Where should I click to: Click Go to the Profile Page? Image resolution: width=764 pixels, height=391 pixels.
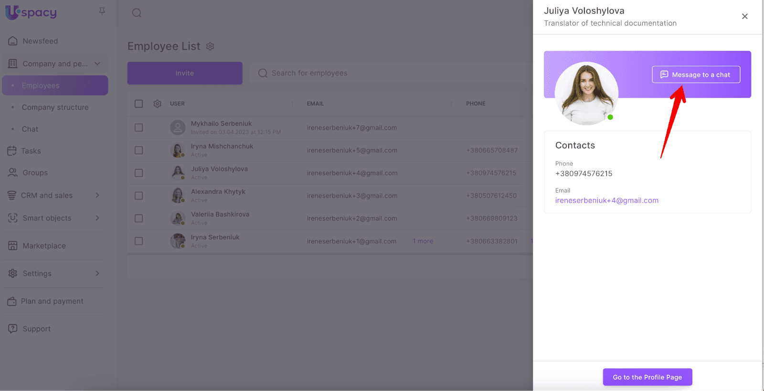[647, 377]
